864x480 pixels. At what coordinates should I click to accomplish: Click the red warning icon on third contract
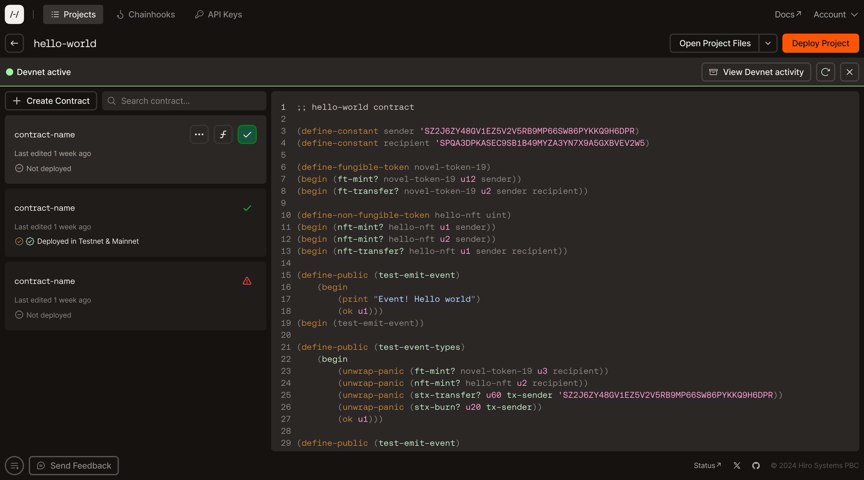247,281
